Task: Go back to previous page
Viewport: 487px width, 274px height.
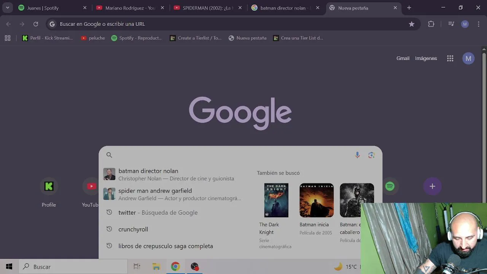Action: tap(8, 24)
